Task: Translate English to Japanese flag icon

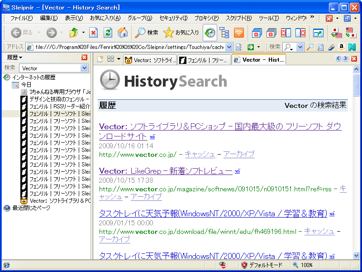Action: coord(351,33)
